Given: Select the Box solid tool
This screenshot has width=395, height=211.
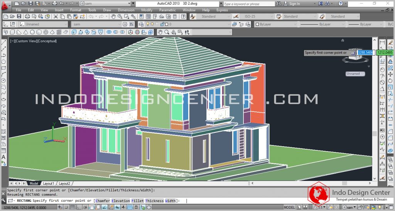Looking at the screenshot, I should (x=12, y=32).
